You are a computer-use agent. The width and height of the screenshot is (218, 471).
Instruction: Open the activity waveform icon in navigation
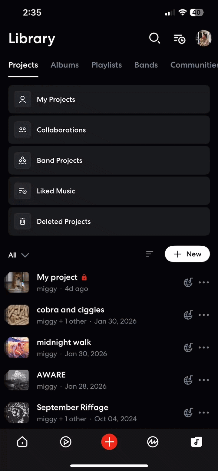[153, 442]
